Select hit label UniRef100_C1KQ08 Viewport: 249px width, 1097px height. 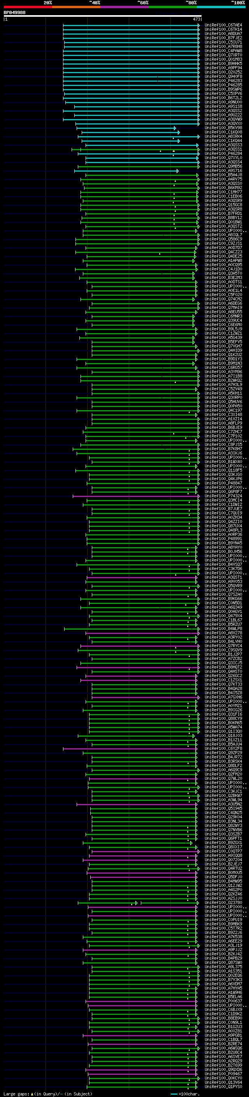coord(223,132)
